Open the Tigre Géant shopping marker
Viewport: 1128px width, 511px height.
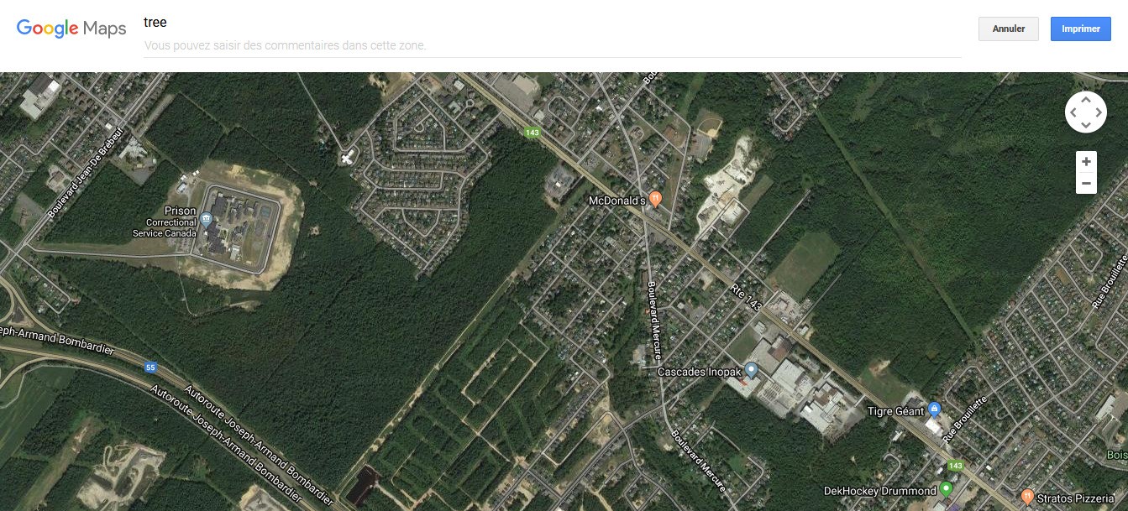tap(934, 409)
